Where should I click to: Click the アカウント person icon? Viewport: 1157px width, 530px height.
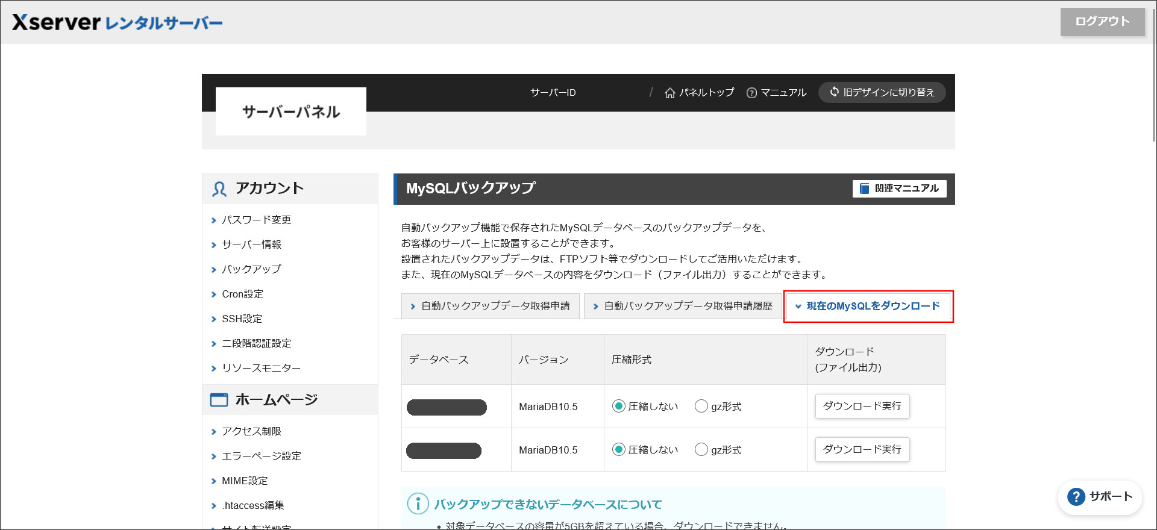[x=219, y=189]
